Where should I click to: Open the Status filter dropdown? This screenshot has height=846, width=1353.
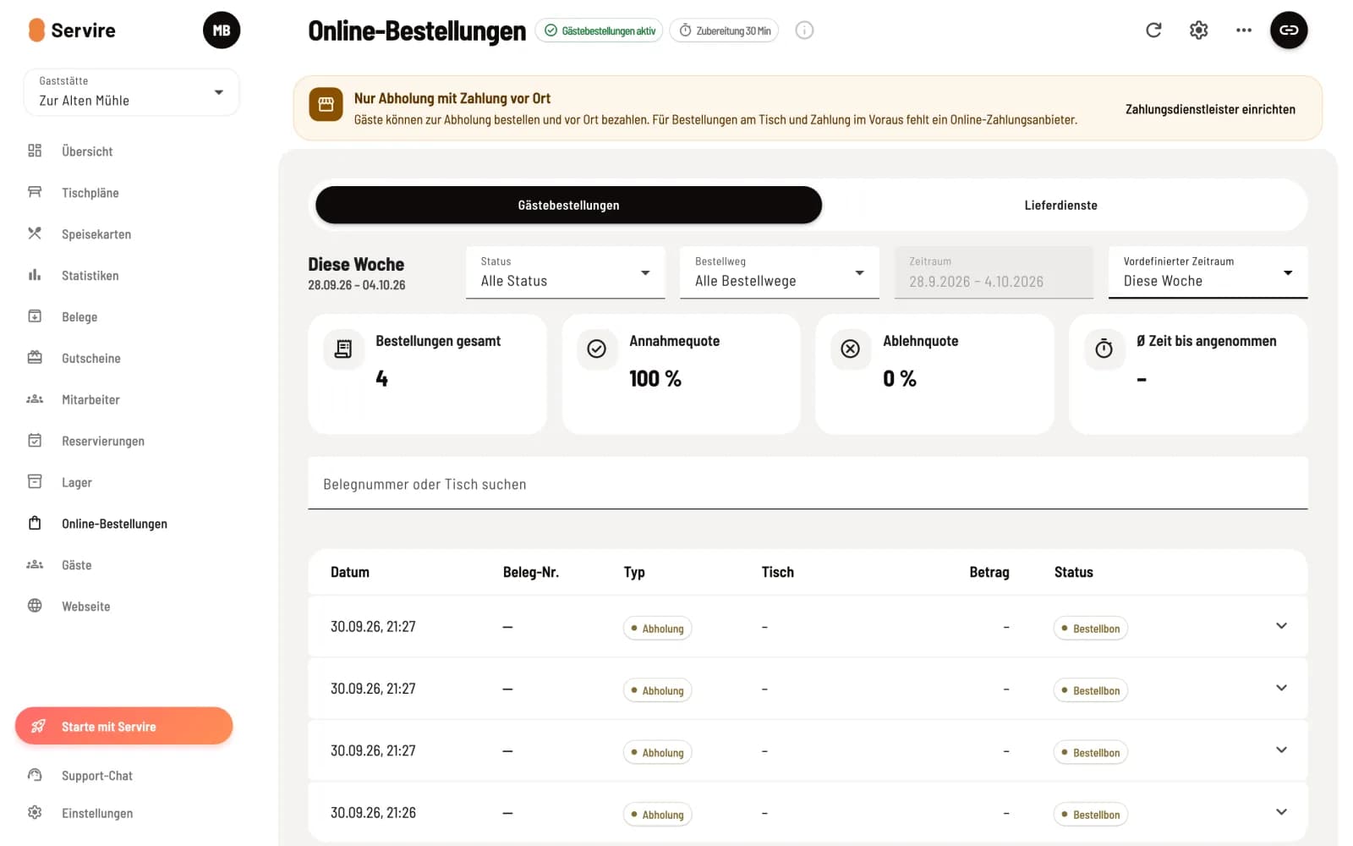click(566, 272)
